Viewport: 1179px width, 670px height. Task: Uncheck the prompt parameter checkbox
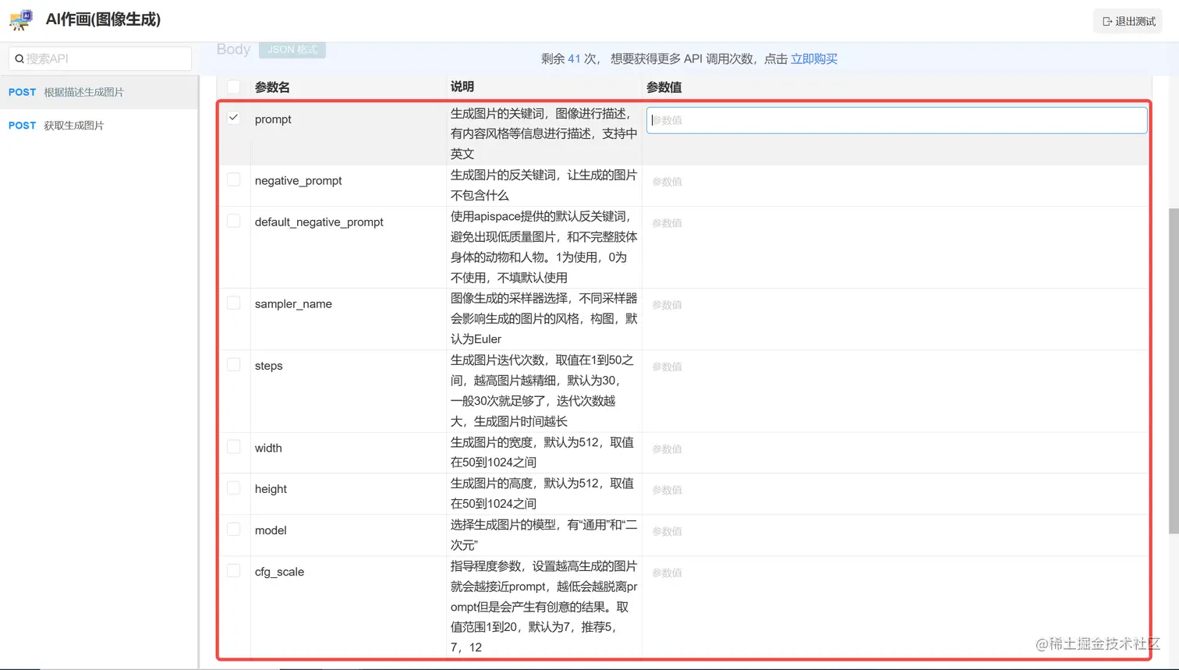234,118
